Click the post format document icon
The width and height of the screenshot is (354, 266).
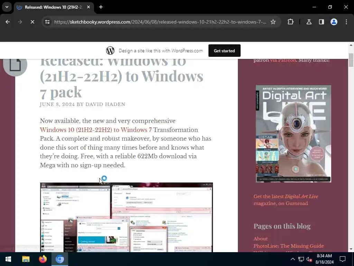(15, 65)
